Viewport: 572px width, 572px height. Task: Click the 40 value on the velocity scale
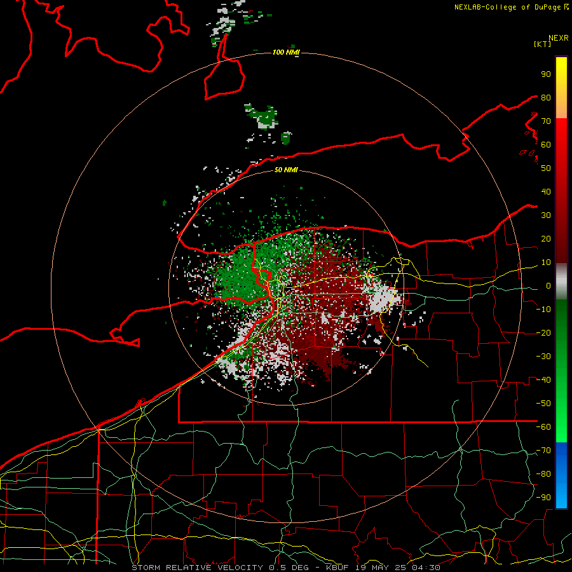(546, 192)
